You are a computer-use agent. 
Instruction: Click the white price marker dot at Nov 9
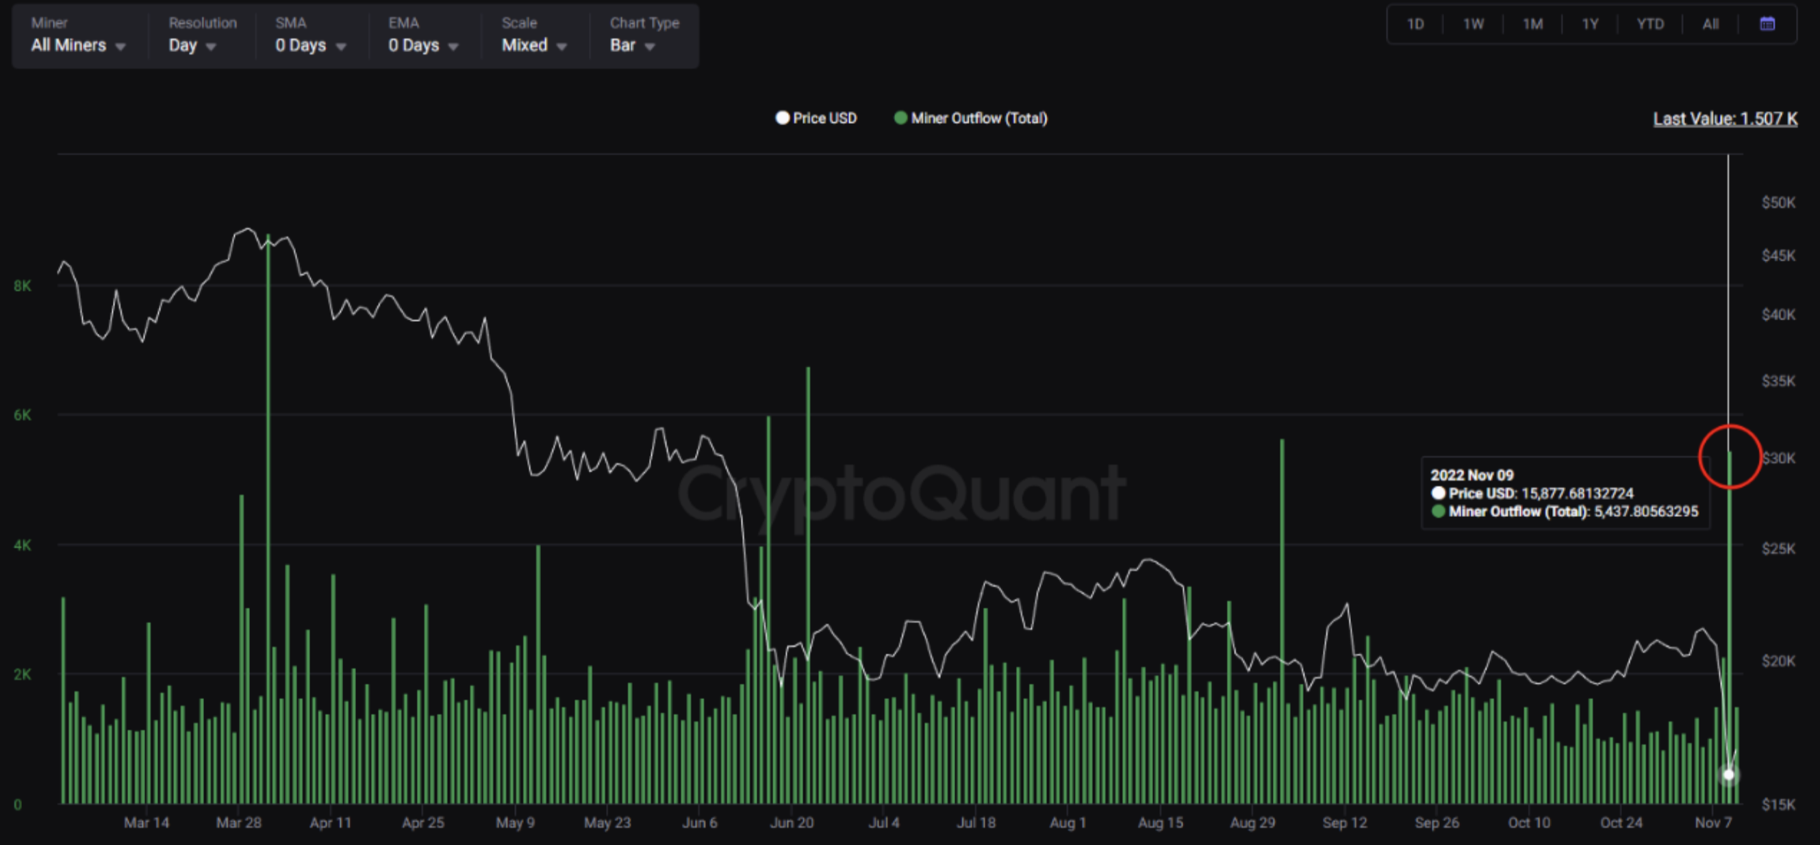click(1728, 774)
